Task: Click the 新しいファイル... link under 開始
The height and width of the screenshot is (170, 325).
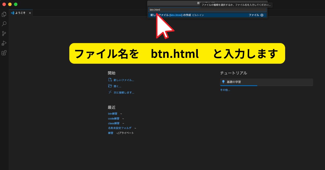Action: (x=124, y=80)
